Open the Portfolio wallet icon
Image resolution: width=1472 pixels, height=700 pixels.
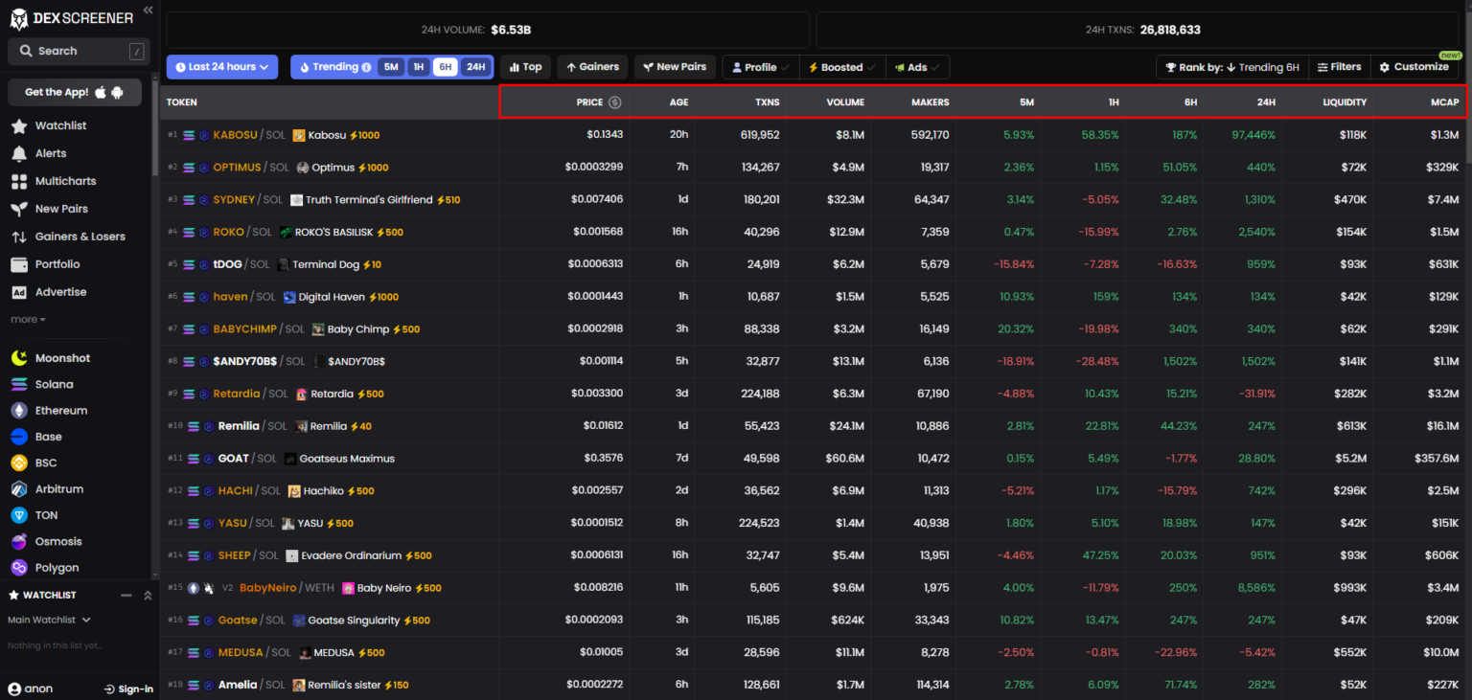(18, 264)
